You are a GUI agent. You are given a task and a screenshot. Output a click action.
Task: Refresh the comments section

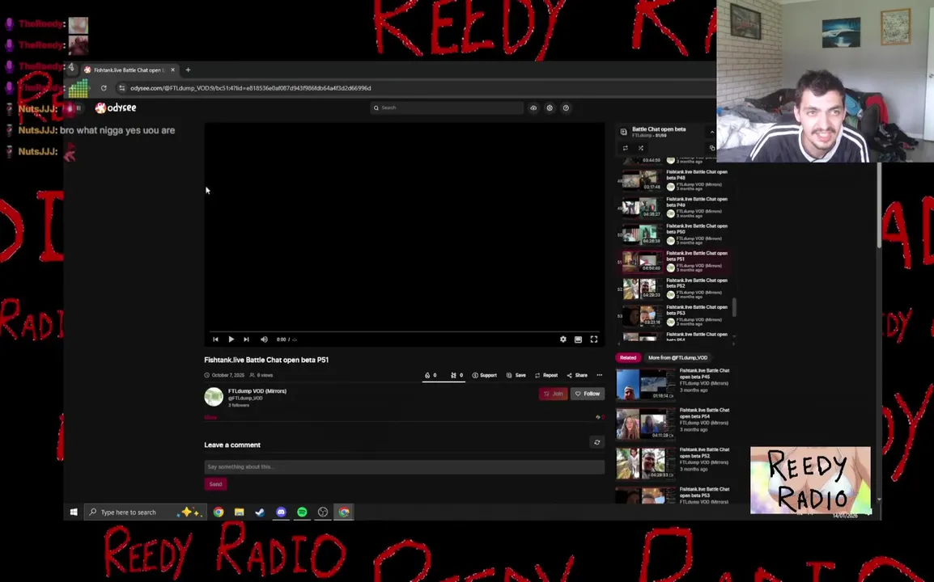pyautogui.click(x=596, y=442)
